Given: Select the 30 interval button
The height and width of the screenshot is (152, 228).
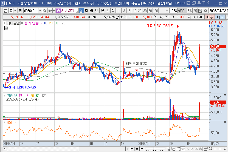Looking at the screenshot, I should click(x=145, y=11).
